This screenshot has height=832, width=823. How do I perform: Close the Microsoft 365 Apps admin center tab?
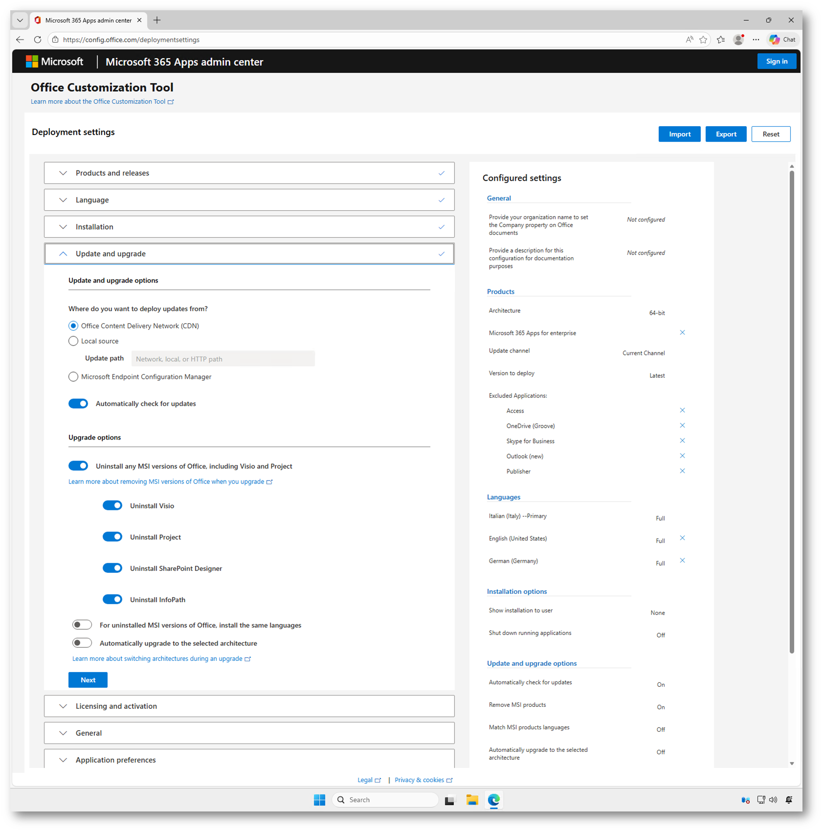(139, 20)
